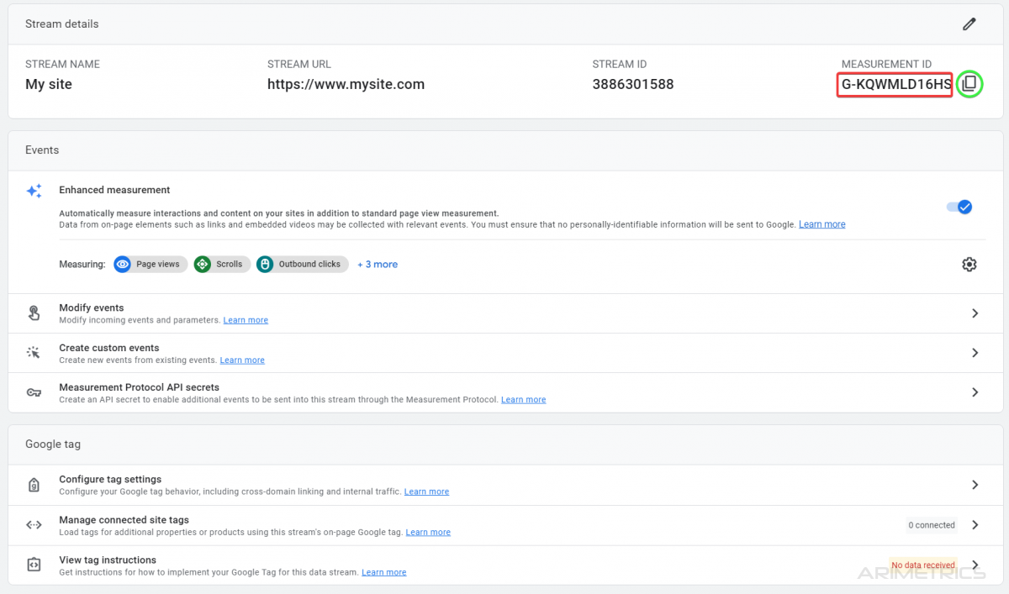The height and width of the screenshot is (594, 1009).
Task: Click the Page views measuring chip
Action: (151, 265)
